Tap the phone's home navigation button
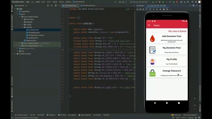 167,103
